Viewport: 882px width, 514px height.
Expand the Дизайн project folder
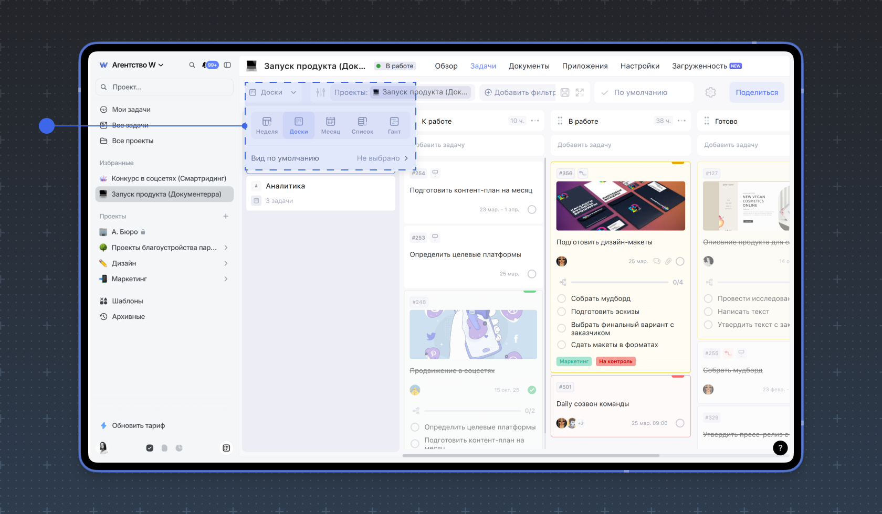pos(226,263)
